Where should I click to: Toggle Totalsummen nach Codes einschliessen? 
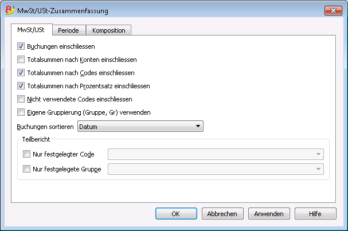21,73
